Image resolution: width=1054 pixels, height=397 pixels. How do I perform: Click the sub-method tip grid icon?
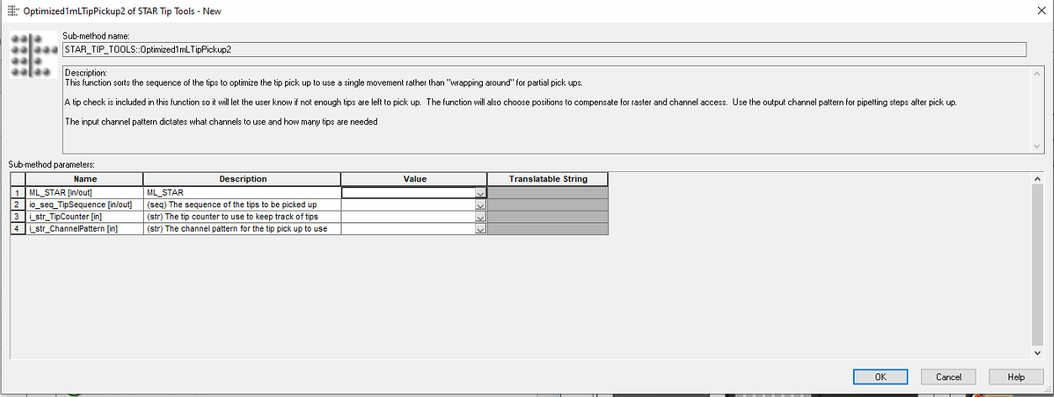pos(34,55)
